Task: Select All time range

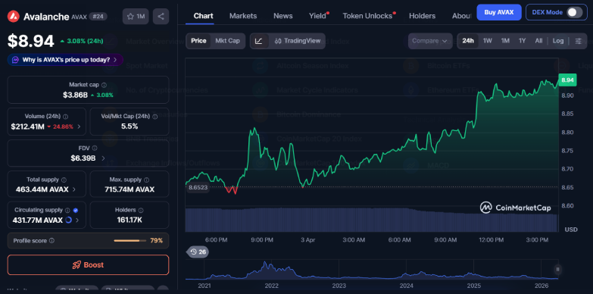Action: click(538, 41)
